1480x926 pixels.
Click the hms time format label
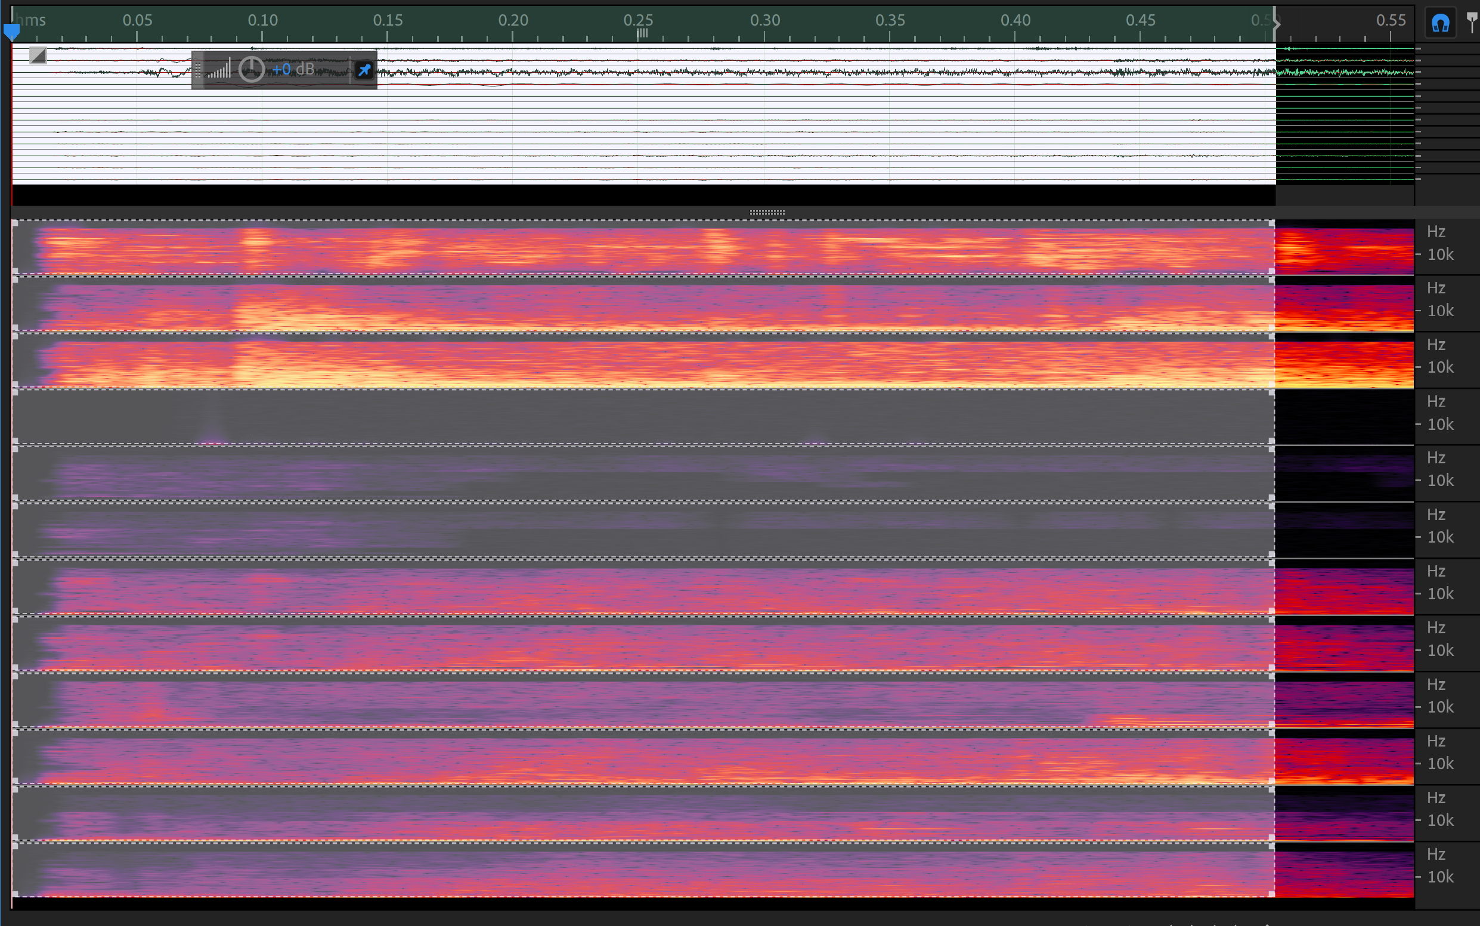coord(30,20)
